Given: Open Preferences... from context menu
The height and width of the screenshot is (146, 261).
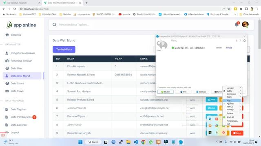Looking at the screenshot, I should tap(232, 121).
